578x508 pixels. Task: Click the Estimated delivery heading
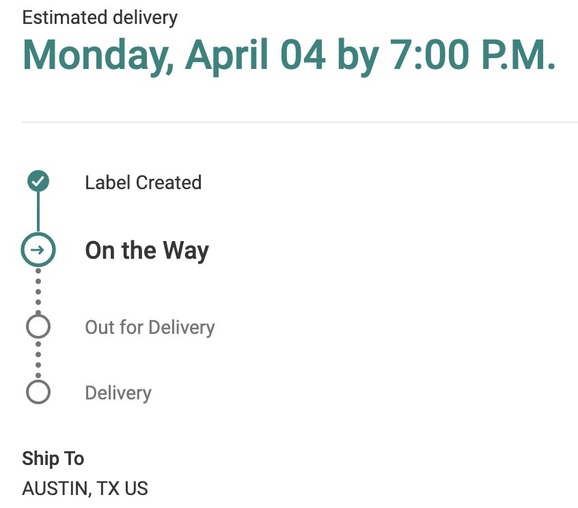(x=100, y=18)
